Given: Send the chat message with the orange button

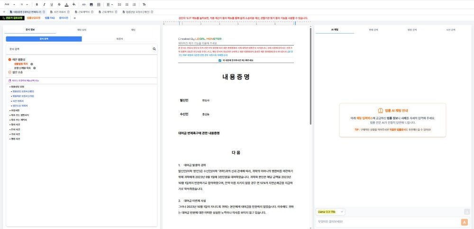Looking at the screenshot, I should [x=464, y=222].
